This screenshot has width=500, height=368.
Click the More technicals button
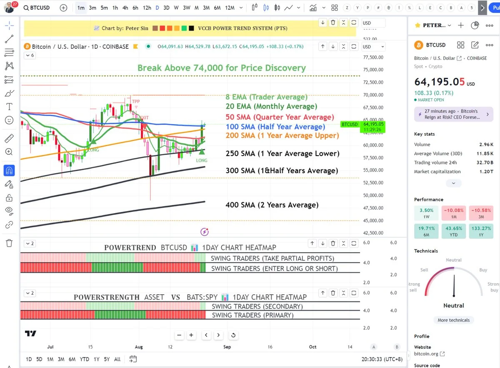(x=454, y=320)
